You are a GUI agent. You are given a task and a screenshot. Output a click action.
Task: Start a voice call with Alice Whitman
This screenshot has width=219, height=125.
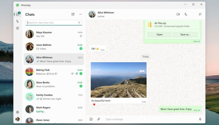click(x=186, y=14)
